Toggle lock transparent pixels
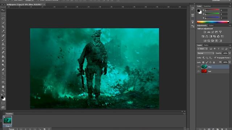This screenshot has width=232, height=130. click(203, 62)
